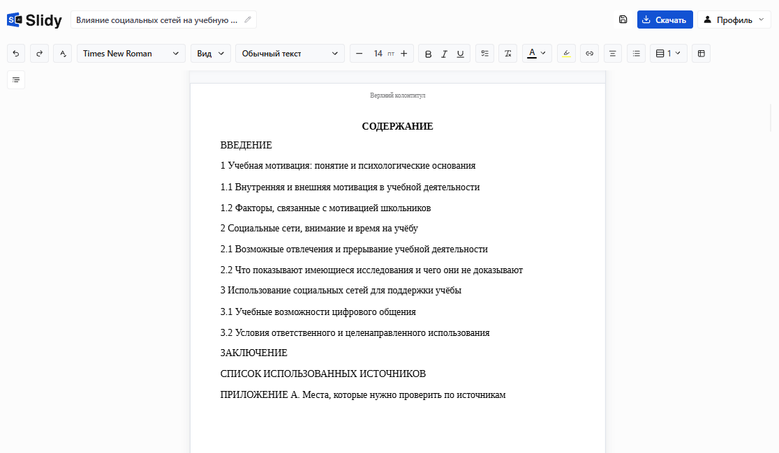
Task: Click the spell check icon
Action: coord(63,54)
